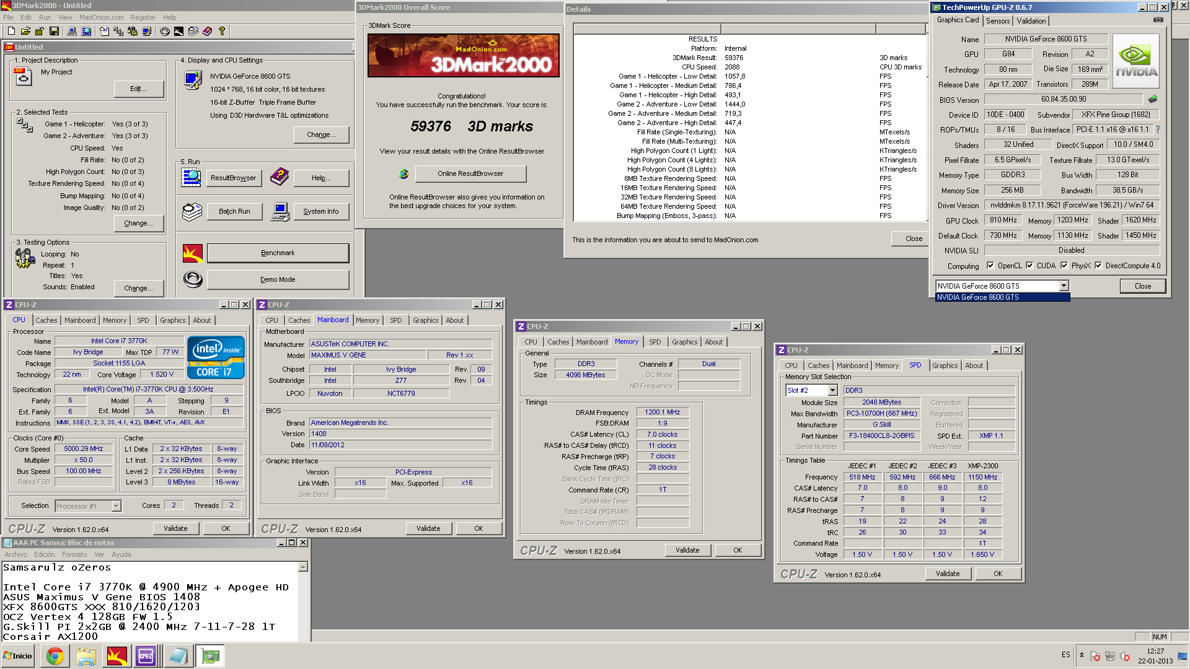The image size is (1190, 669).
Task: Toggle the CUDA checkbox in GPU-Z
Action: [x=1029, y=266]
